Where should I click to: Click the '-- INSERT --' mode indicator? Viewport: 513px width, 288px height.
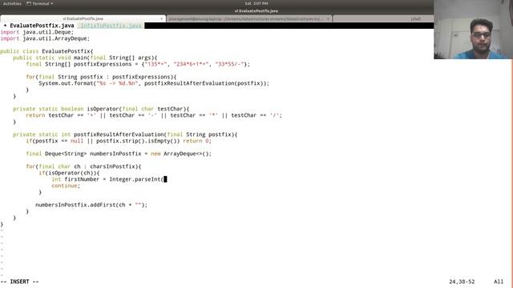19,282
